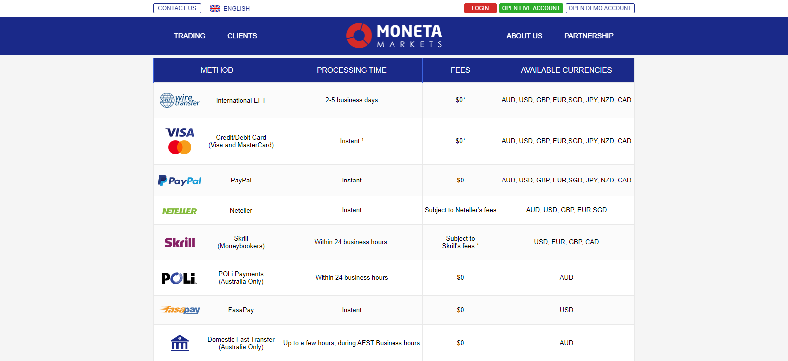Click the POLi Payments (Australia Only) text
Screen dimensions: 788x361
click(x=241, y=278)
